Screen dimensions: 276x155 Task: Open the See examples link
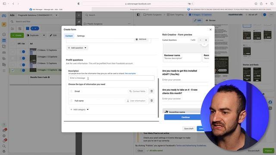click(130, 74)
